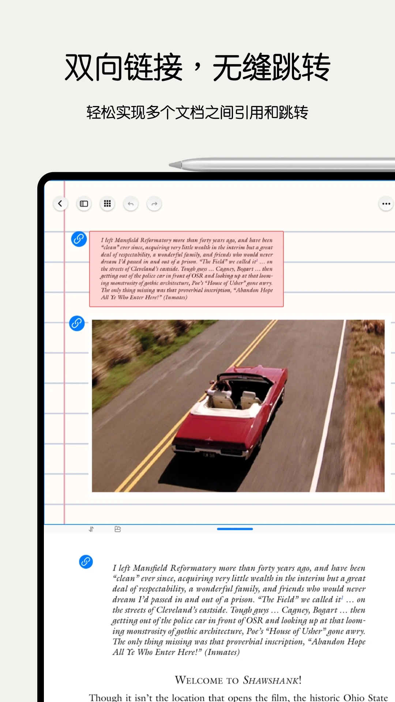This screenshot has width=395, height=702.
Task: Tap the back arrow in the toolbar
Action: 60,204
